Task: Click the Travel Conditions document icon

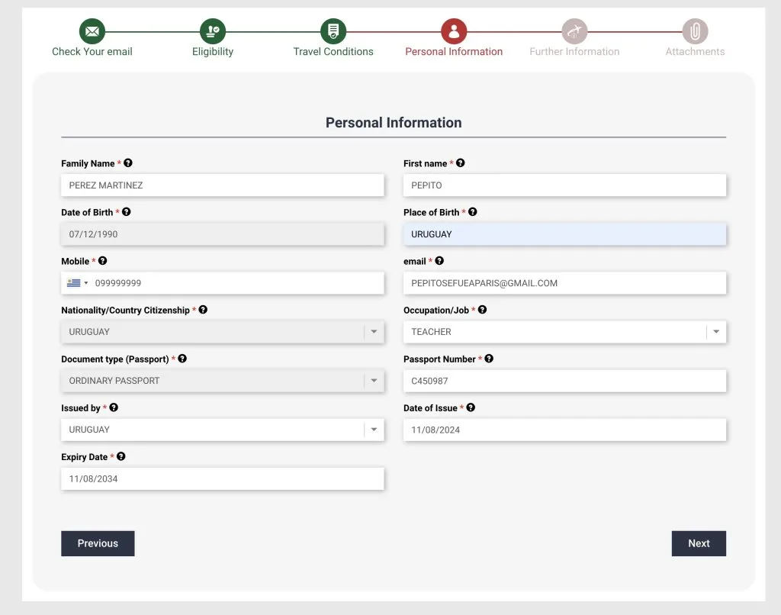Action: click(333, 31)
